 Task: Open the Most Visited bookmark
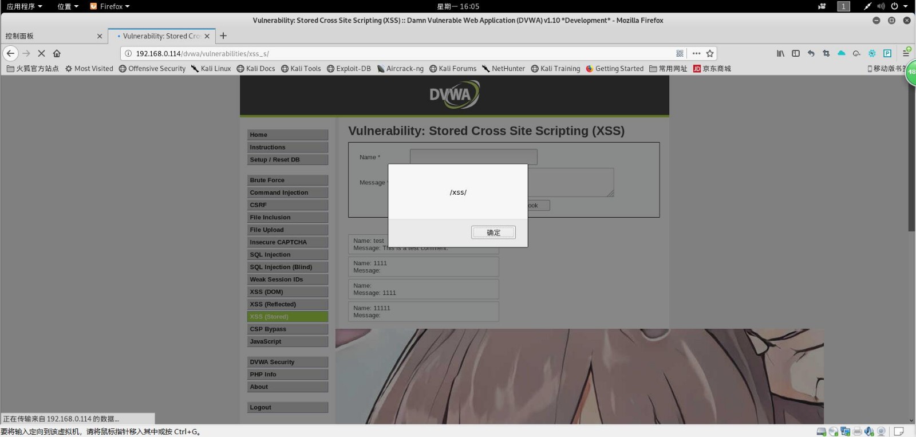tap(89, 68)
